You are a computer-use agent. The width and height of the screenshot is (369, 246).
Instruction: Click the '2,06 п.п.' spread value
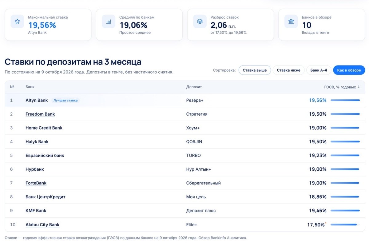pos(223,25)
